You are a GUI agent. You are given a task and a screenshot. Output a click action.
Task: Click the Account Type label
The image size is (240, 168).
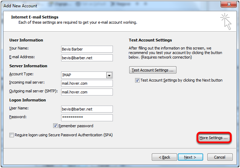pyautogui.click(x=21, y=74)
